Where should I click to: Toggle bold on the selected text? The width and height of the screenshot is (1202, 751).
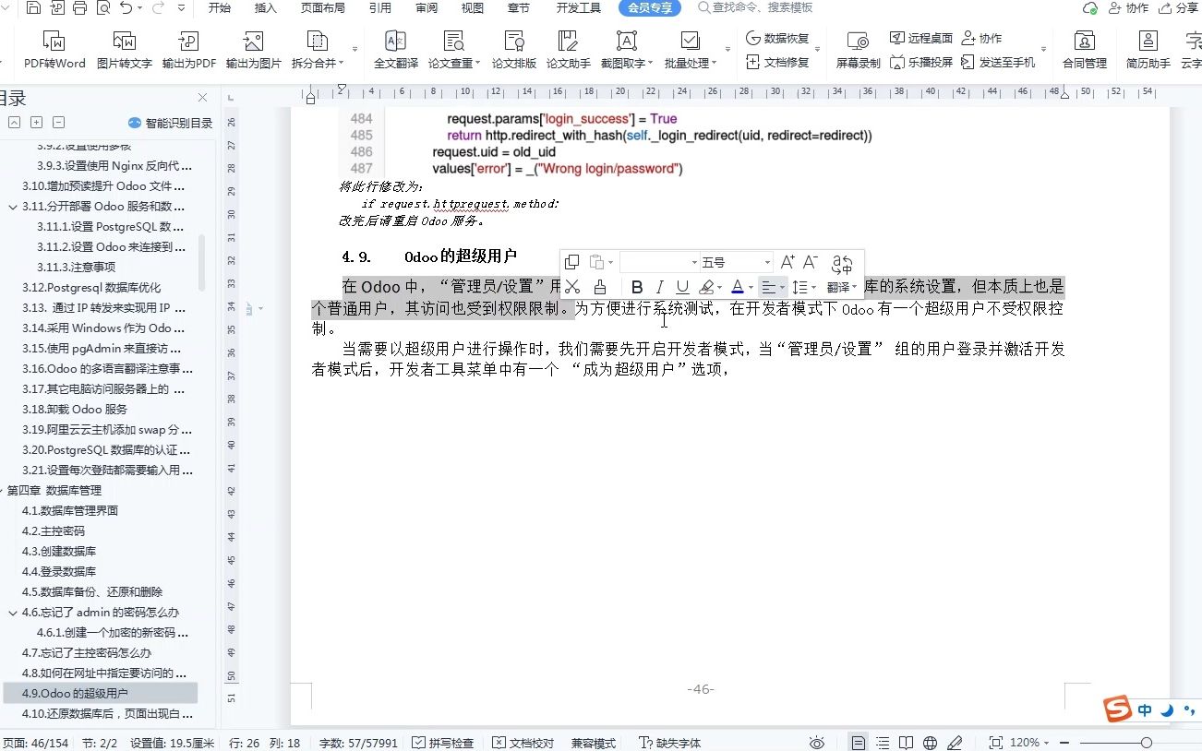click(637, 287)
